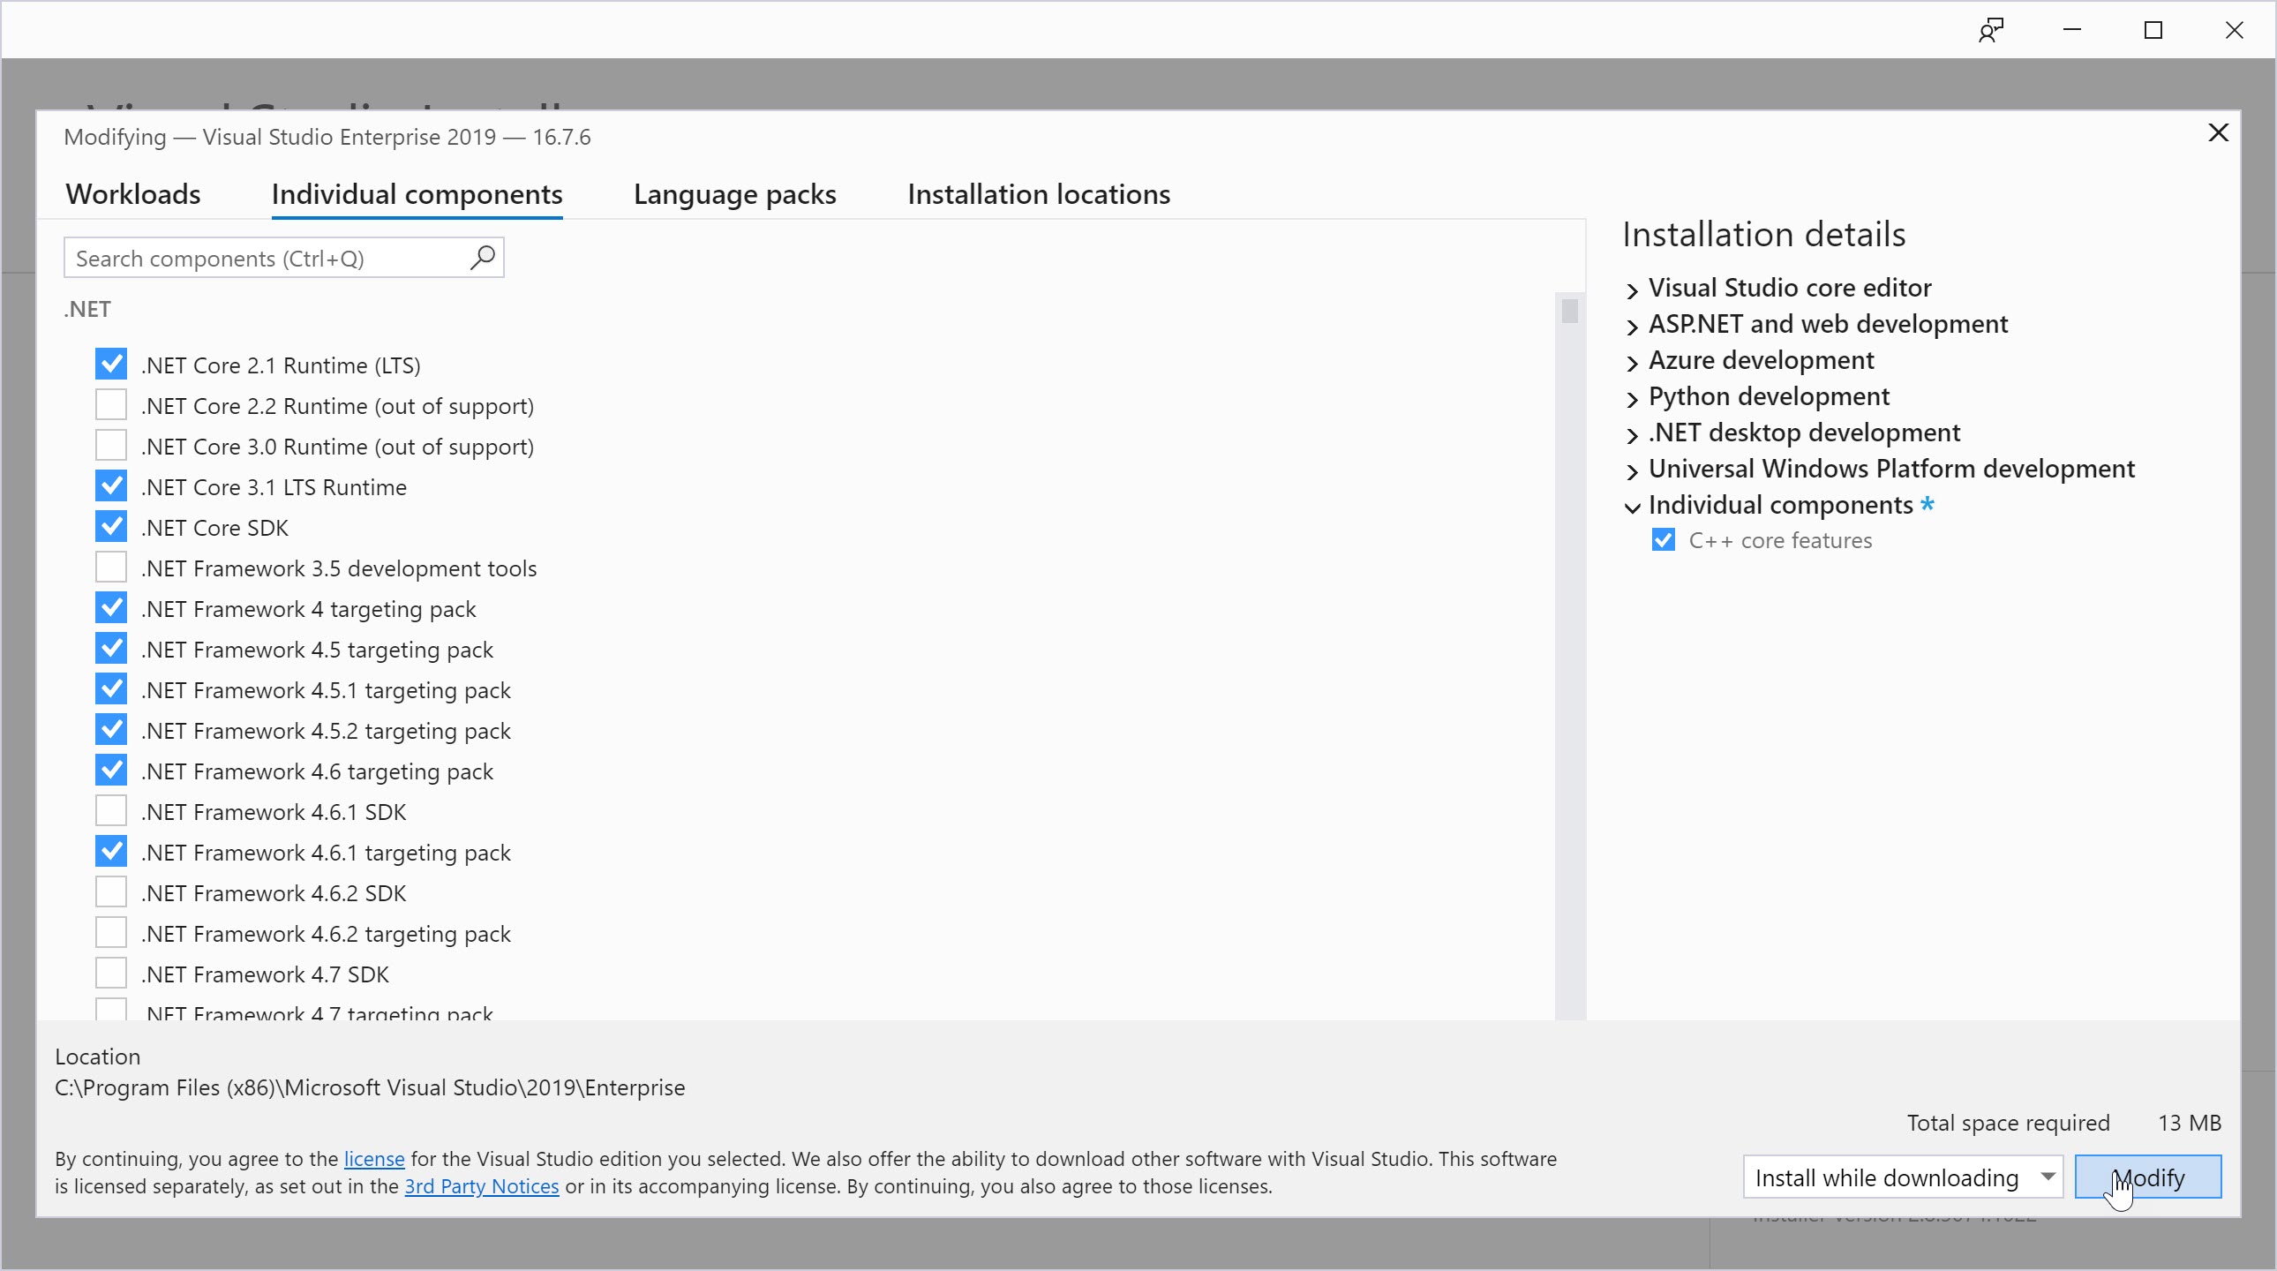Enable .NET Framework 4.6.2 SDK component

111,892
